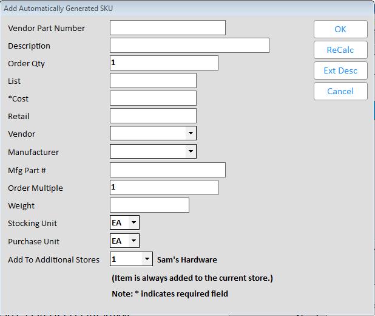The width and height of the screenshot is (375, 316).
Task: Select the Order Qty field
Action: (x=164, y=63)
